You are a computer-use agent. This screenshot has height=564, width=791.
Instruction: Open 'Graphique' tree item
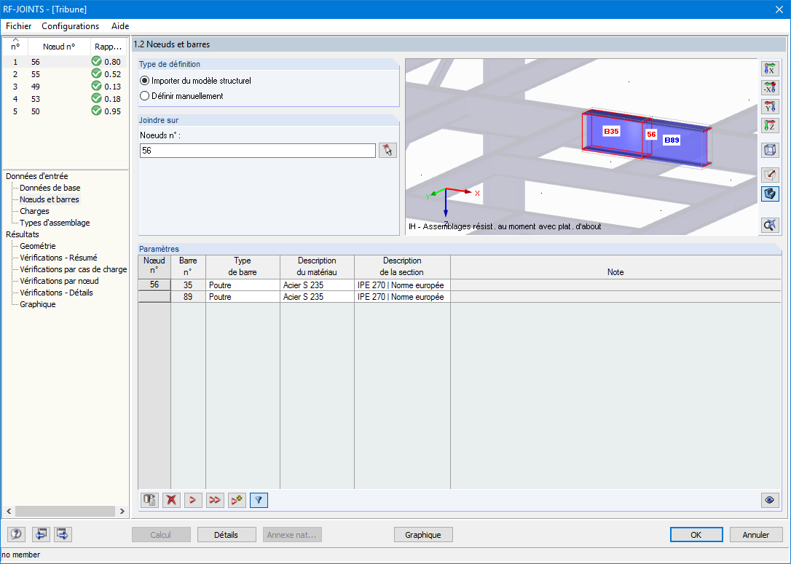coord(37,304)
